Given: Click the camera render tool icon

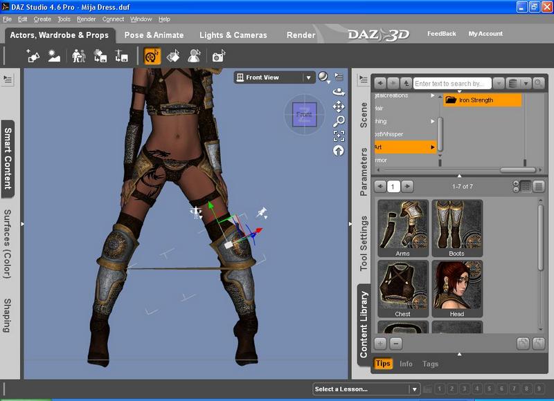Looking at the screenshot, I should pyautogui.click(x=218, y=56).
